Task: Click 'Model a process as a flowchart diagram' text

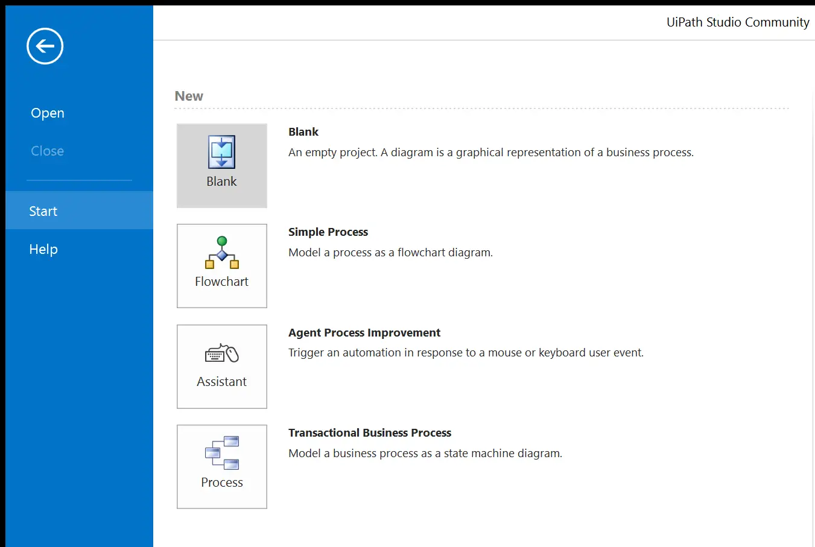Action: (x=390, y=253)
